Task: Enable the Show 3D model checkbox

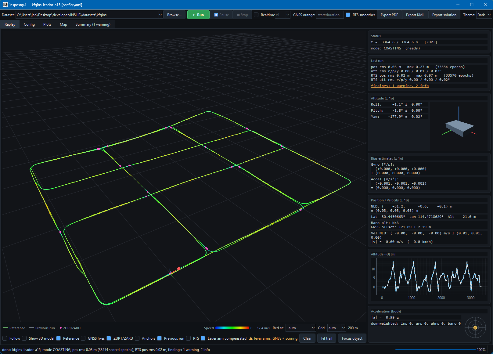Action: tap(24, 338)
